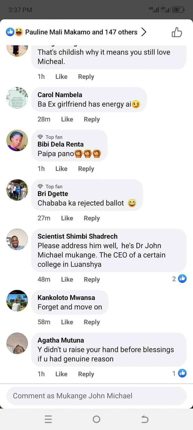Tap the like reaction on Shimbi Shadrech's comment

click(x=182, y=279)
